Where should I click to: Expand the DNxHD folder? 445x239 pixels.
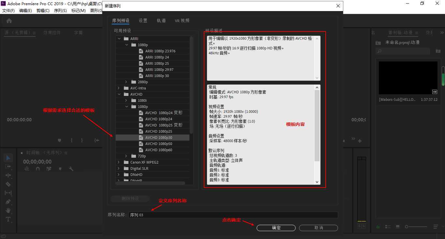[x=119, y=175]
